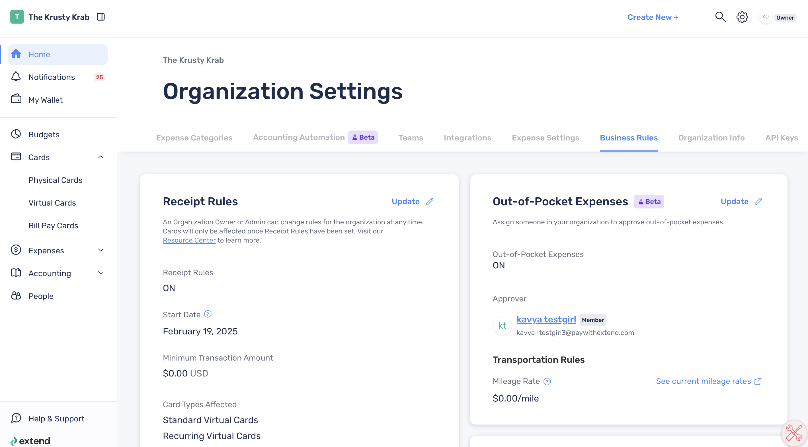
Task: Click Update in Out-of-Pocket Expenses card
Action: [734, 201]
